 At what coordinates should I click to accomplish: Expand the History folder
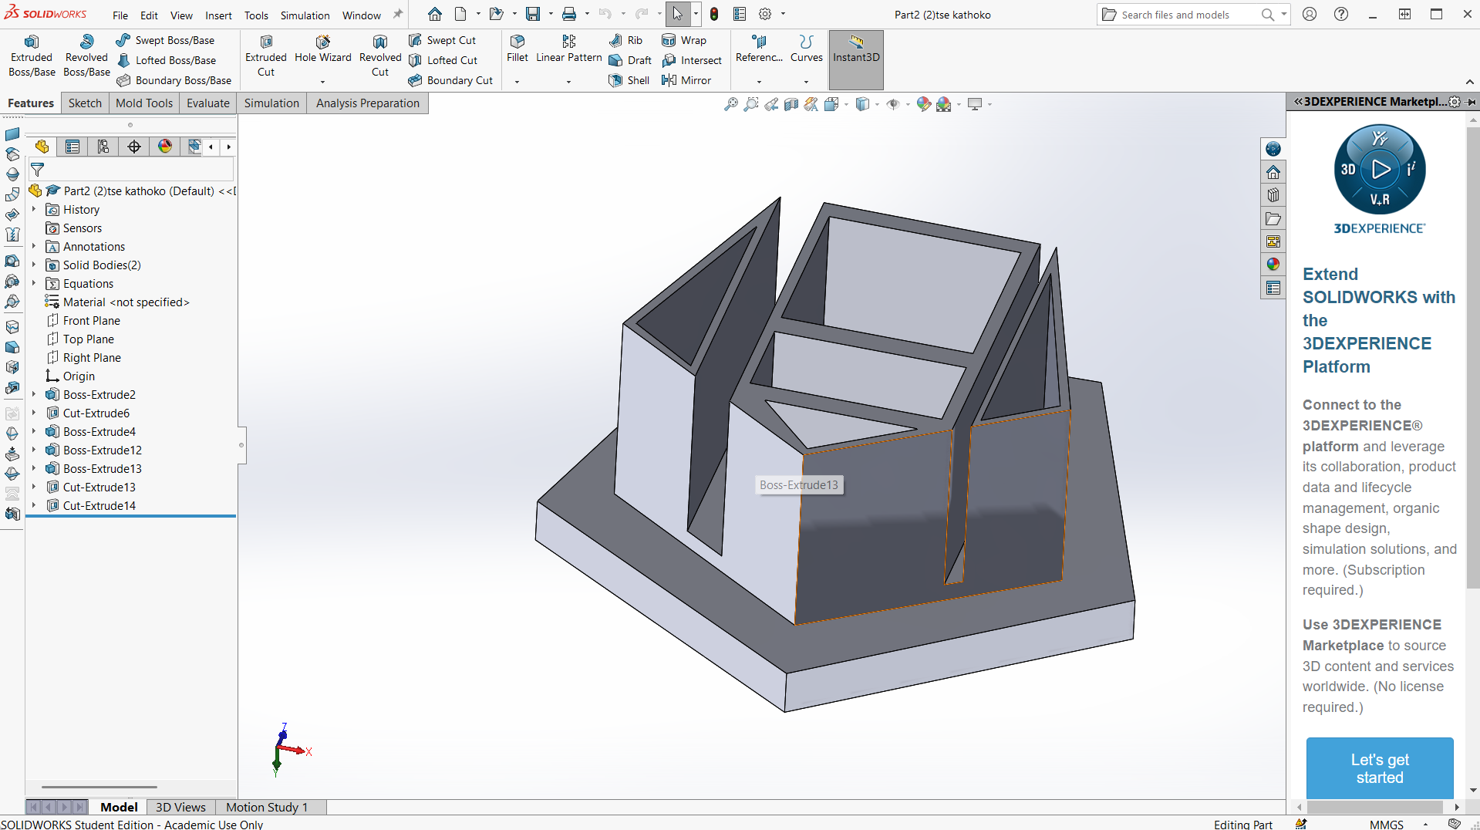(x=34, y=209)
